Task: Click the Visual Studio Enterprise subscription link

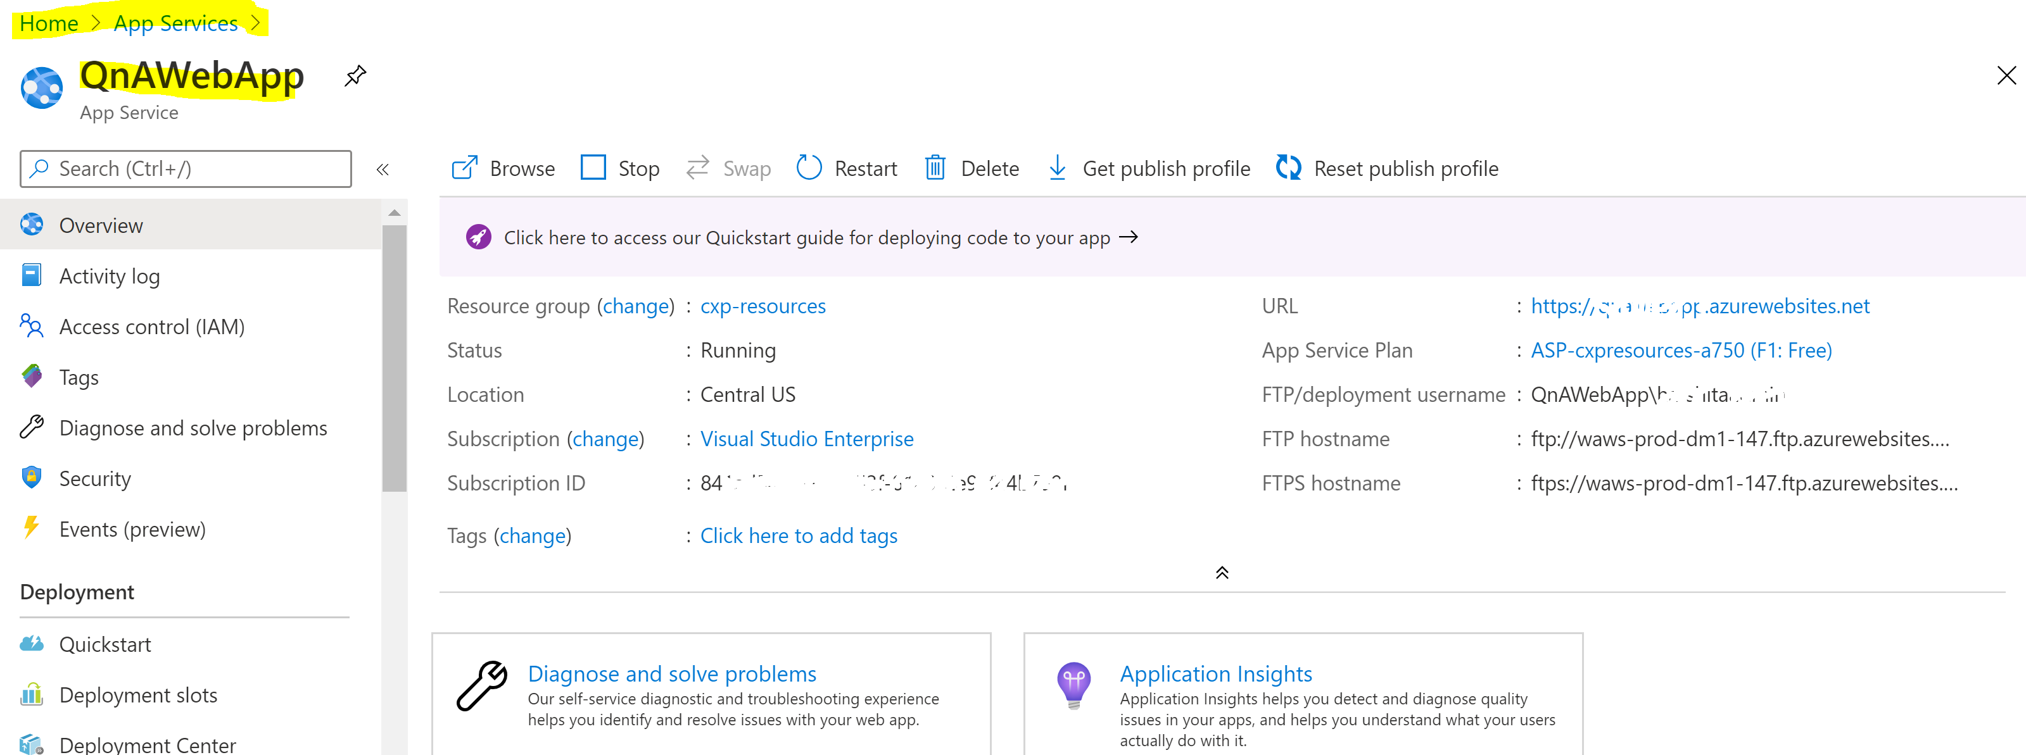Action: [x=807, y=439]
